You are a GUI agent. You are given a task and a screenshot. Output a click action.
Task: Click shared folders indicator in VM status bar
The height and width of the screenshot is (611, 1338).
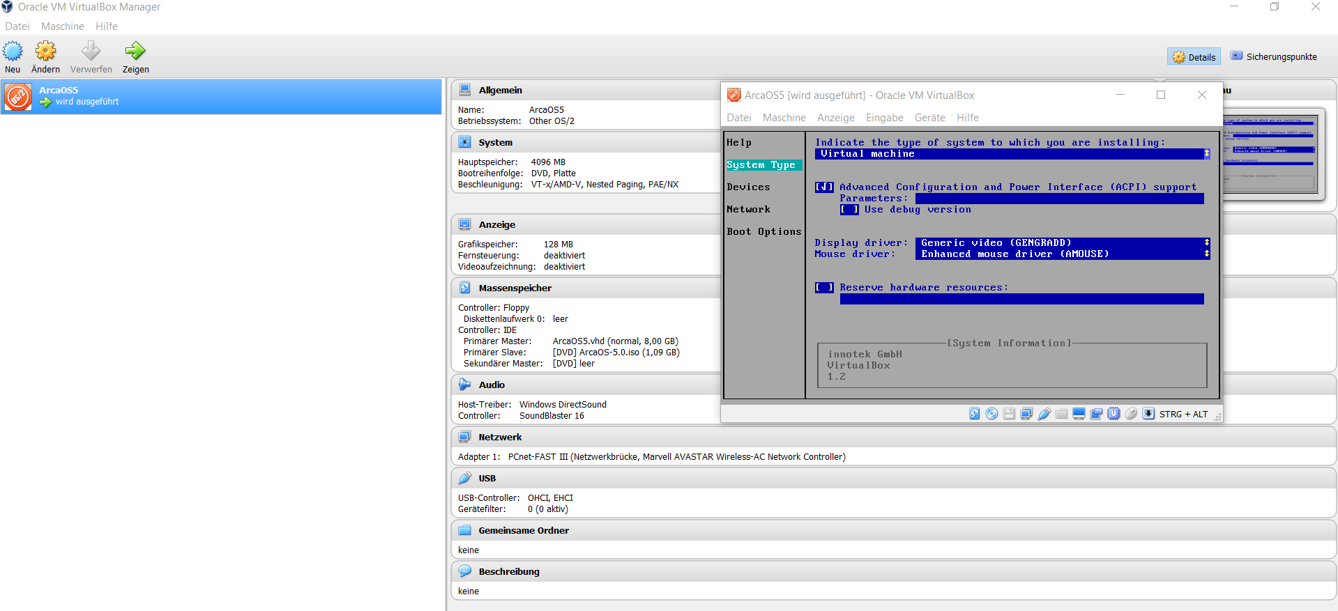click(x=1061, y=414)
